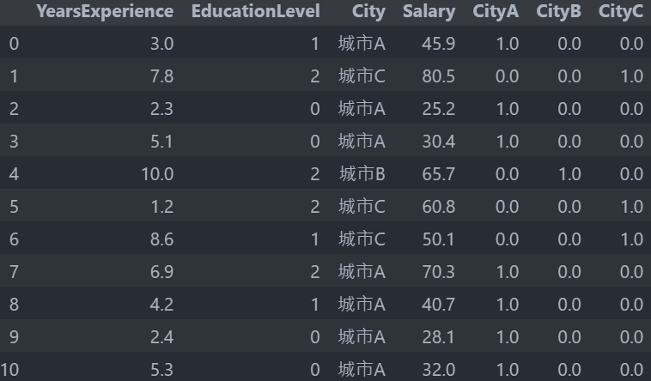Select 城市C in the row with salary 60.8

click(362, 207)
